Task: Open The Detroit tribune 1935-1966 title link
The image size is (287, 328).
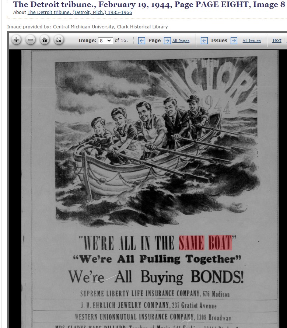Action: click(80, 12)
